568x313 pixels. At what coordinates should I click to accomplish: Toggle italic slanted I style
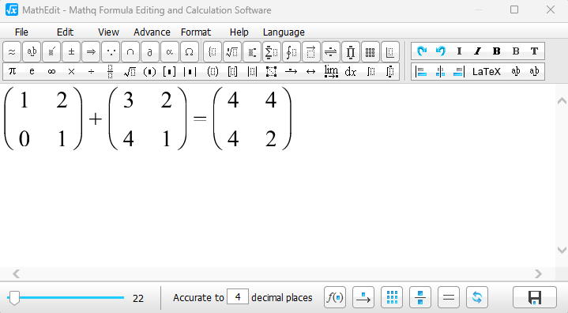point(477,51)
